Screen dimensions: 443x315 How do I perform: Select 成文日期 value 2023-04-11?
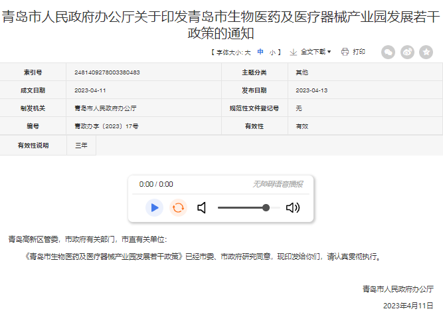pos(90,90)
